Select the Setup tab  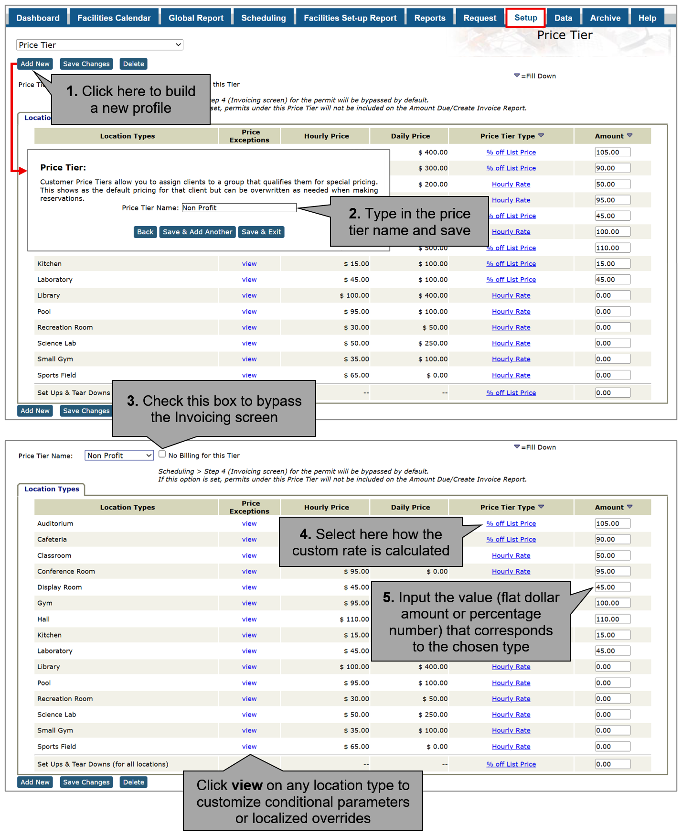526,18
